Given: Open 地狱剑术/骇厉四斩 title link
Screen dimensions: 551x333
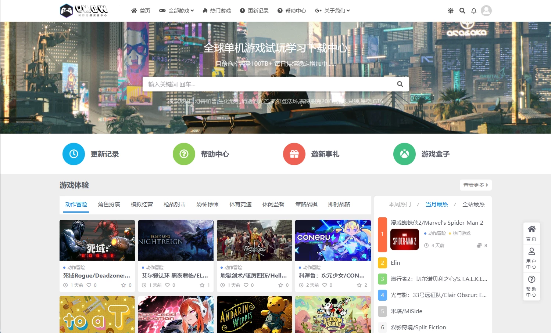Looking at the screenshot, I should pyautogui.click(x=254, y=275).
